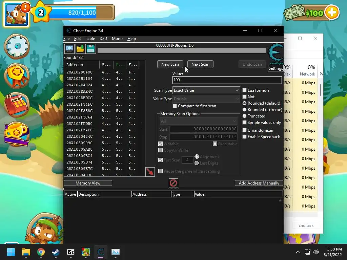Open the process list computer icon

pos(69,49)
